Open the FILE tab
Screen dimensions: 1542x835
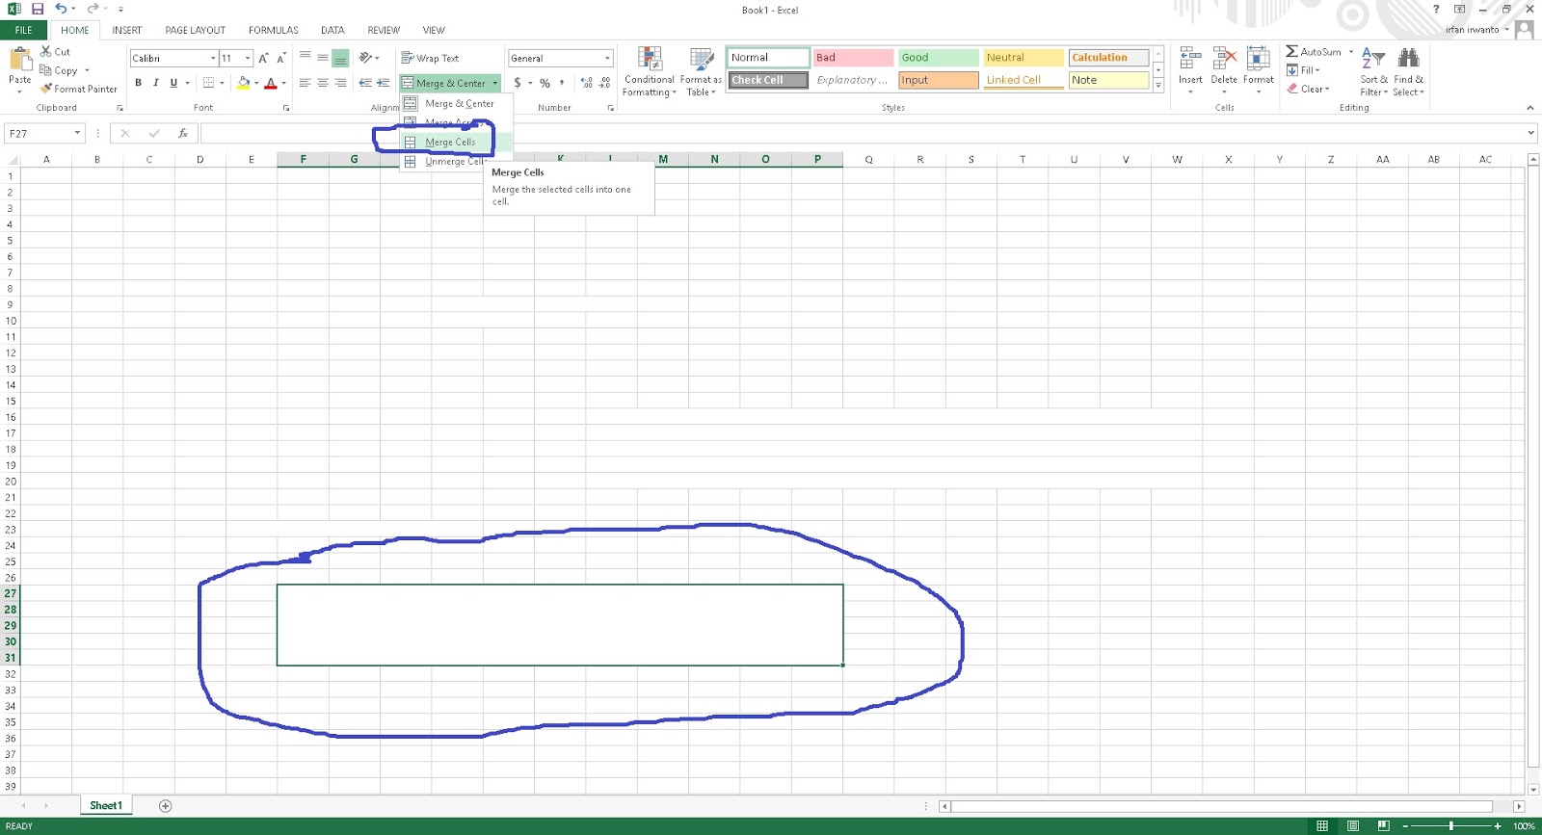coord(23,30)
